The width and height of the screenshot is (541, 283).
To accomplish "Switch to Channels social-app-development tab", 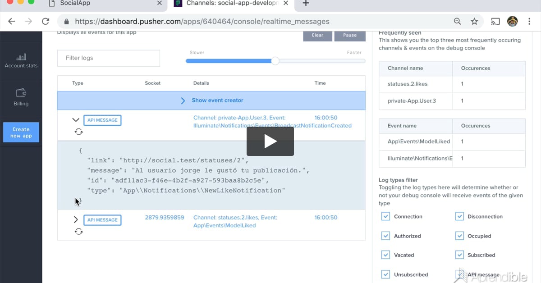I will [x=230, y=4].
